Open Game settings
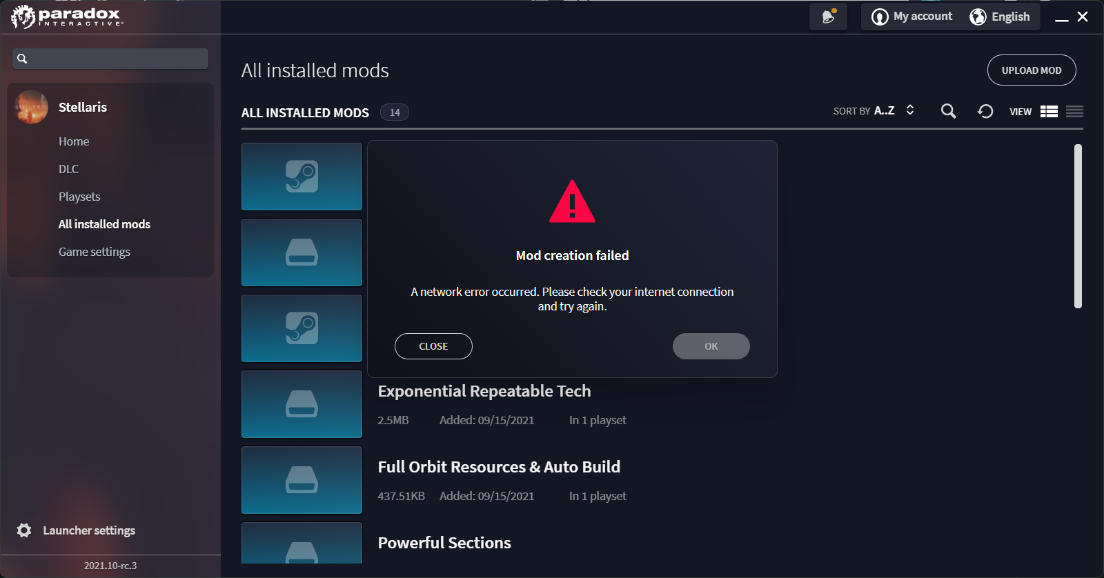1104x578 pixels. click(95, 252)
